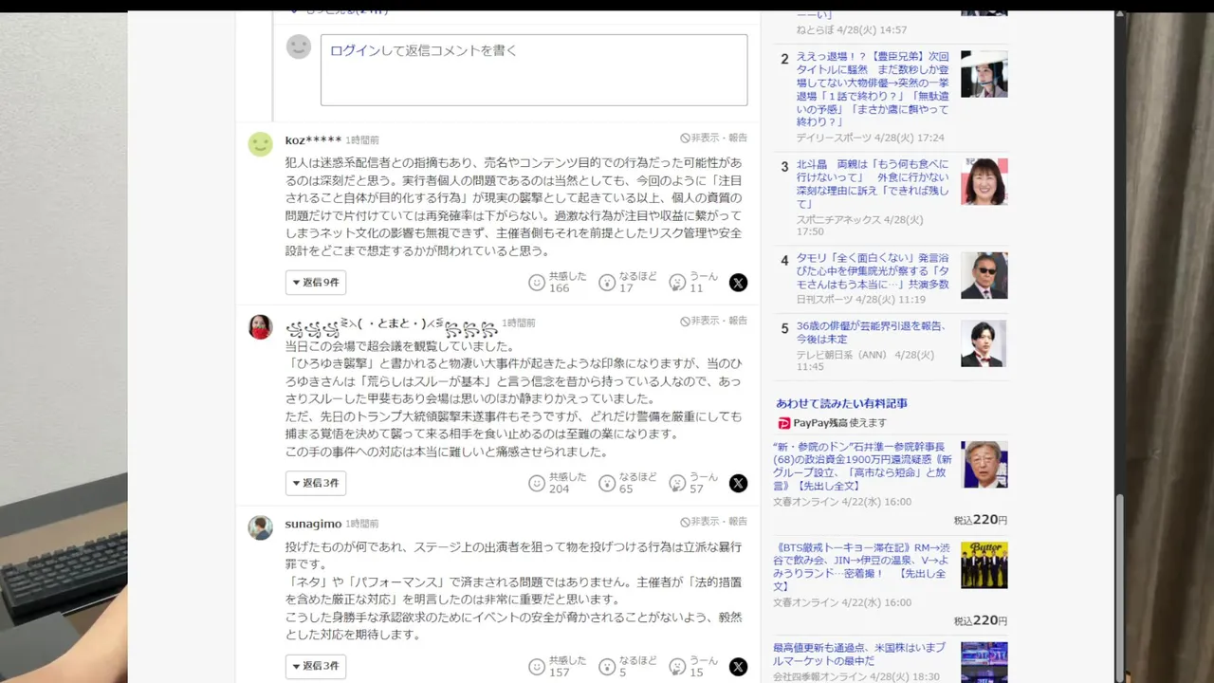Image resolution: width=1214 pixels, height=683 pixels.
Task: Click the ログイン link in reply box
Action: [355, 50]
